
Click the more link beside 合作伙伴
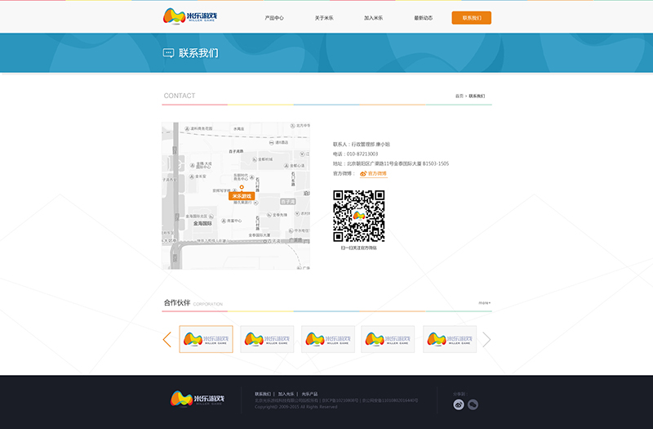[484, 302]
